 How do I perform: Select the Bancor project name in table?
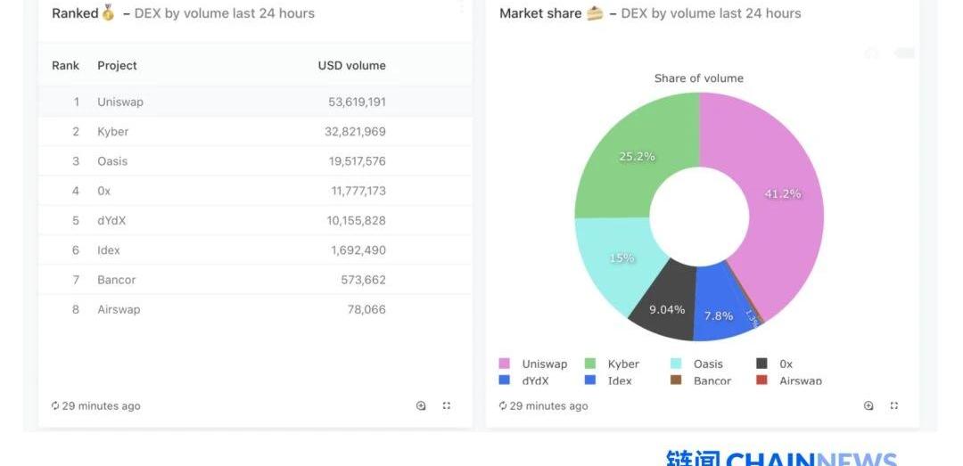coord(116,280)
